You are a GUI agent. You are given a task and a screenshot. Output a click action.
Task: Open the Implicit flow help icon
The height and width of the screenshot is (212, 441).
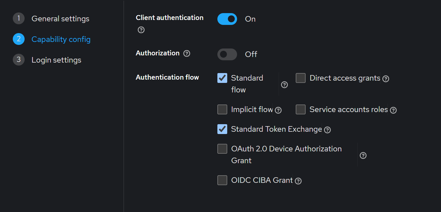point(278,110)
